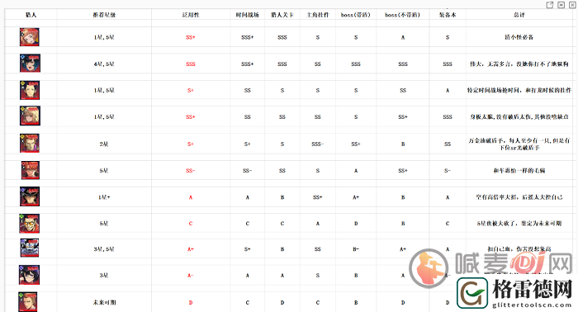Click the 时间战场 column header
Viewport: 578px width, 312px height.
[248, 15]
